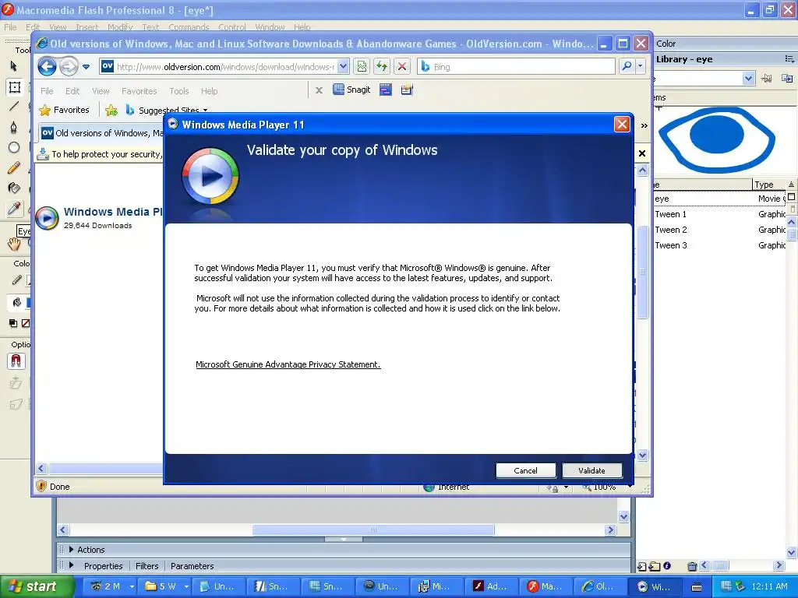
Task: Click the Bing search box
Action: (x=516, y=67)
